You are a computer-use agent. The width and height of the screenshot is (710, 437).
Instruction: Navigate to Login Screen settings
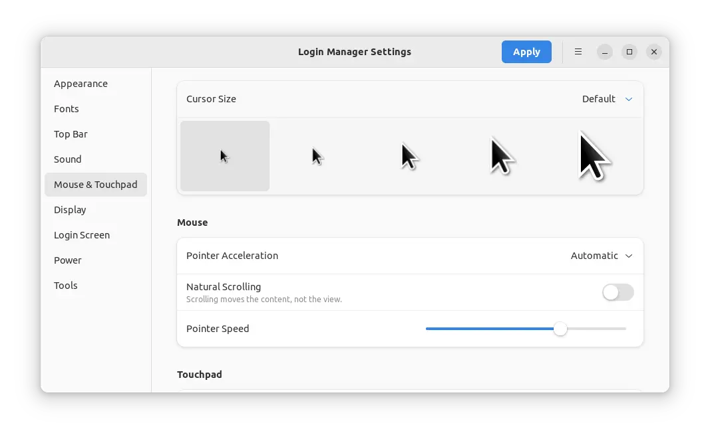tap(82, 235)
